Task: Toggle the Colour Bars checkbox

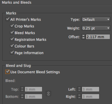Action: coord(12,46)
